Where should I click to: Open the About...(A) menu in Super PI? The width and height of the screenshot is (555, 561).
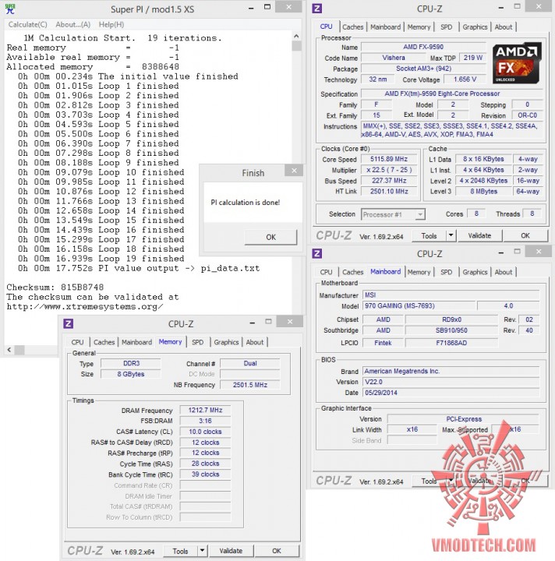click(72, 24)
